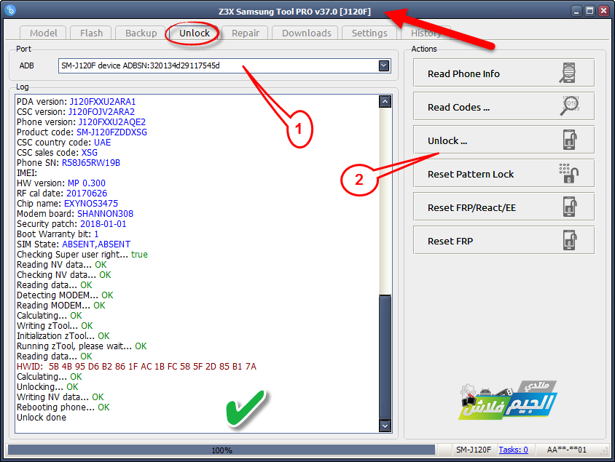Screen dimensions: 615x462
Task: Click the Read Phone Info button
Action: pyautogui.click(x=504, y=73)
